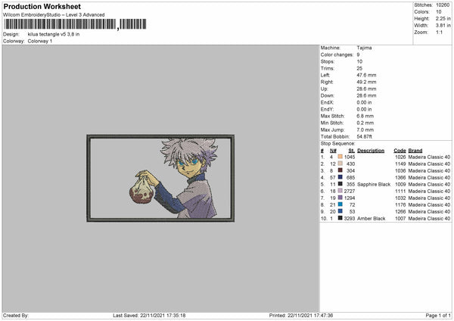Select stitch count '430' in row 2
454x321 pixels.
click(x=350, y=164)
